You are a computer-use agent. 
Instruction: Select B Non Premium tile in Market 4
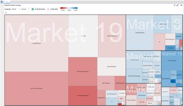(165, 101)
